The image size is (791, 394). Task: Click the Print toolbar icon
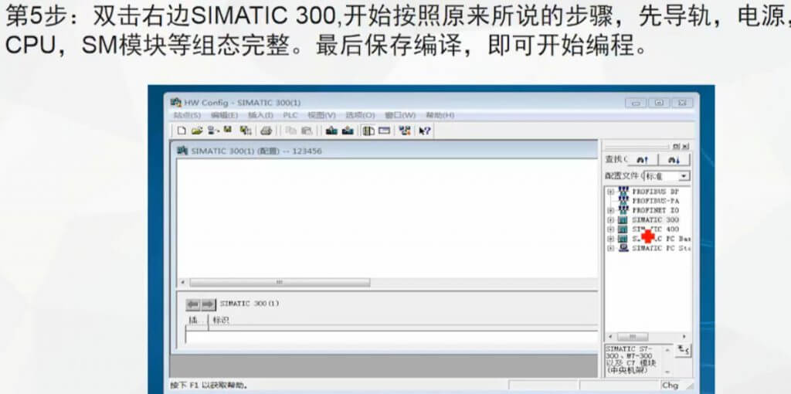[266, 131]
